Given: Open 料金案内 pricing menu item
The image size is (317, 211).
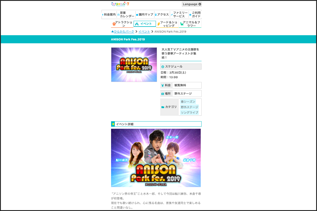Looking at the screenshot, I should click(109, 15).
